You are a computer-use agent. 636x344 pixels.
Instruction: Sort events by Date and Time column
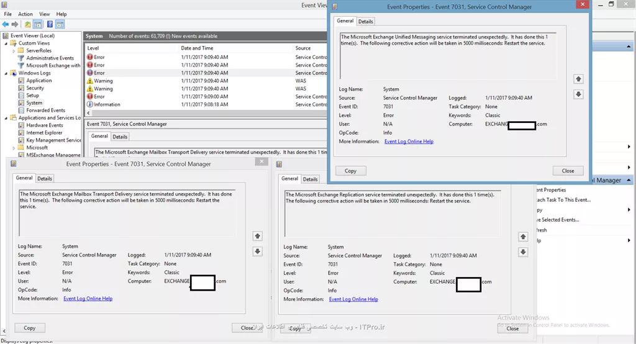pos(197,48)
